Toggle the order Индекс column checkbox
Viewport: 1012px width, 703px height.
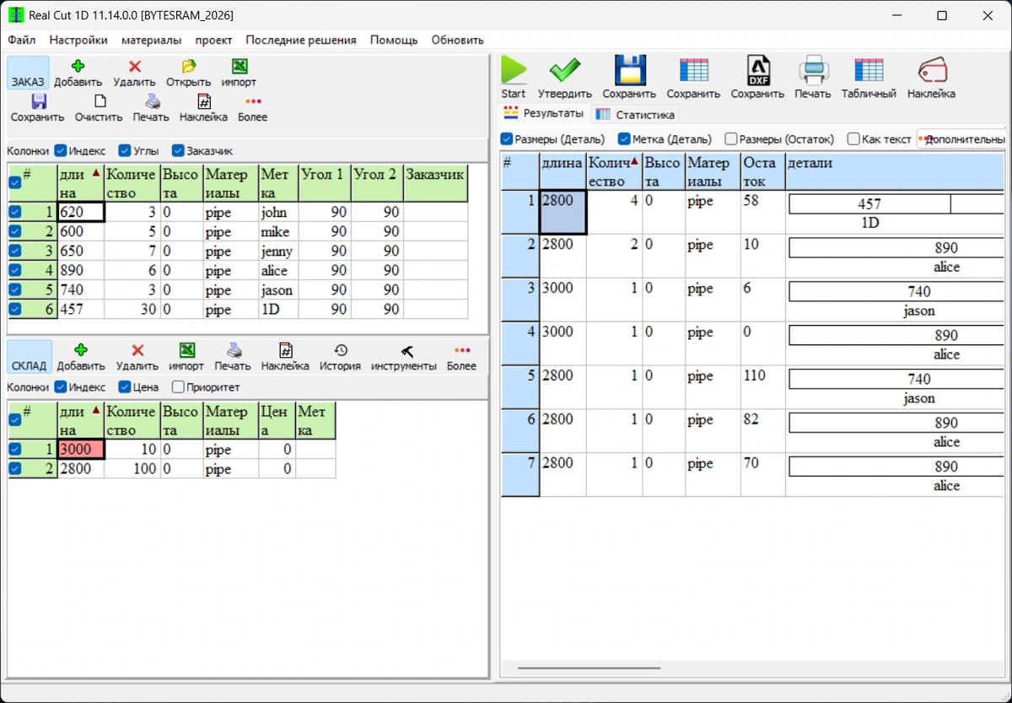tap(61, 151)
